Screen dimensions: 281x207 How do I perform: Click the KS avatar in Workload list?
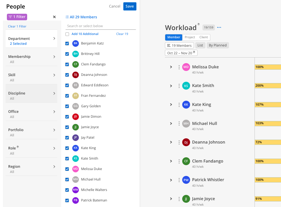186,86
